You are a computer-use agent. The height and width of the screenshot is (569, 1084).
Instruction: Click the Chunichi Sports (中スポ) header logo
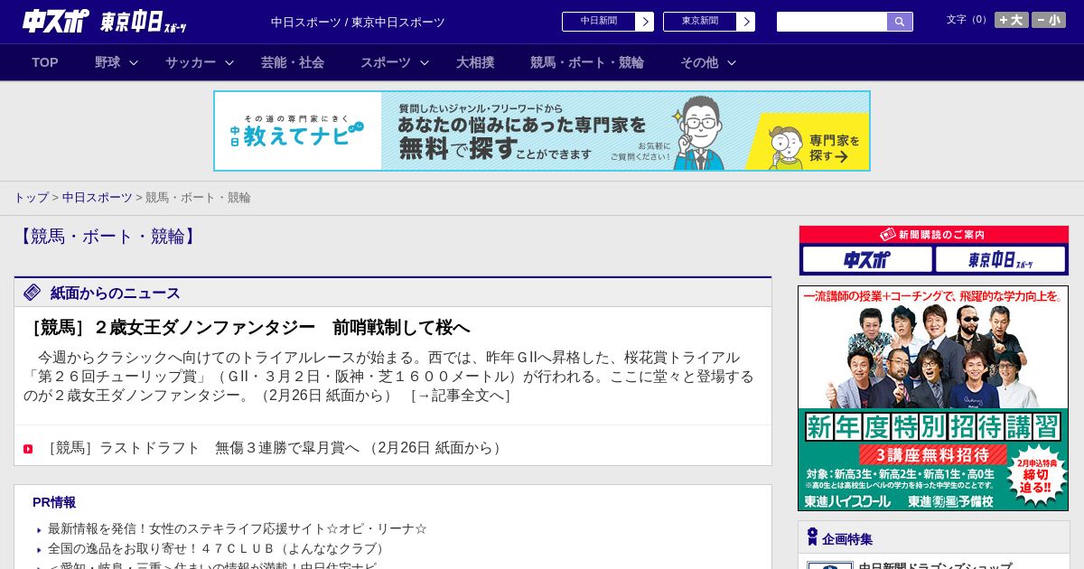[55, 21]
